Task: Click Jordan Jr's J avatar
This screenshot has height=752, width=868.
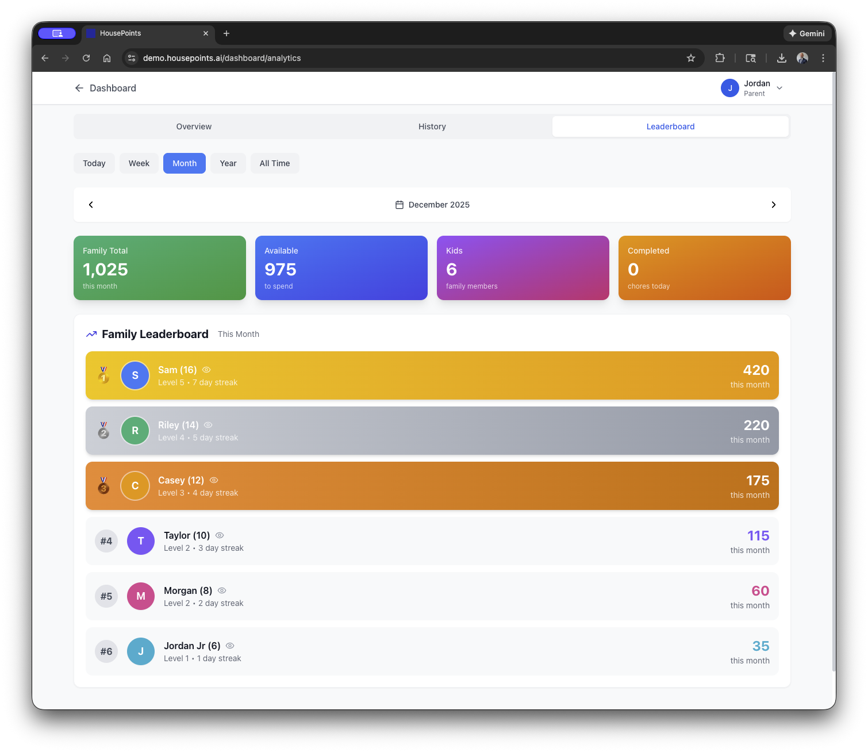Action: (x=141, y=651)
